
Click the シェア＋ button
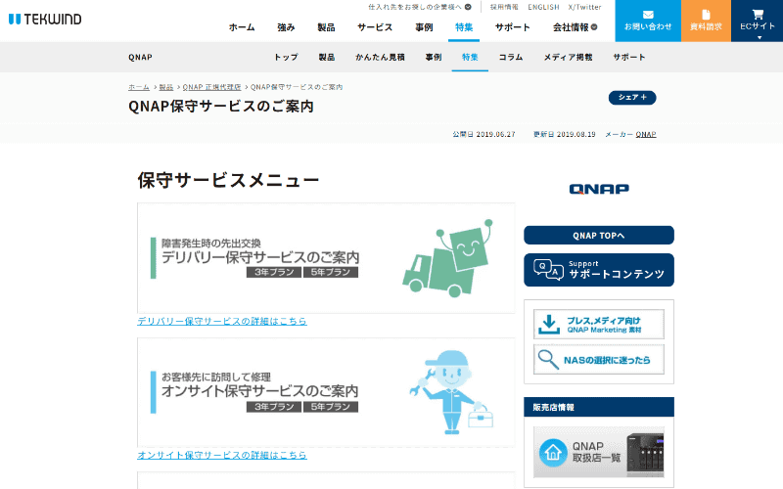click(632, 97)
